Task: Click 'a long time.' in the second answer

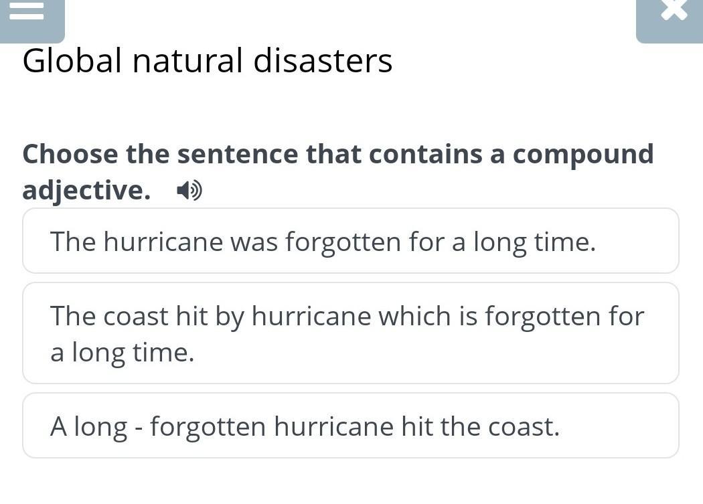Action: coord(123,352)
